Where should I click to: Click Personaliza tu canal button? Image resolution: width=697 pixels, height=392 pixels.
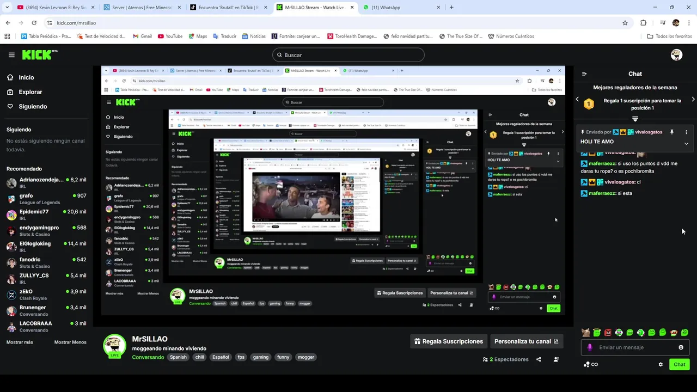pos(527,341)
